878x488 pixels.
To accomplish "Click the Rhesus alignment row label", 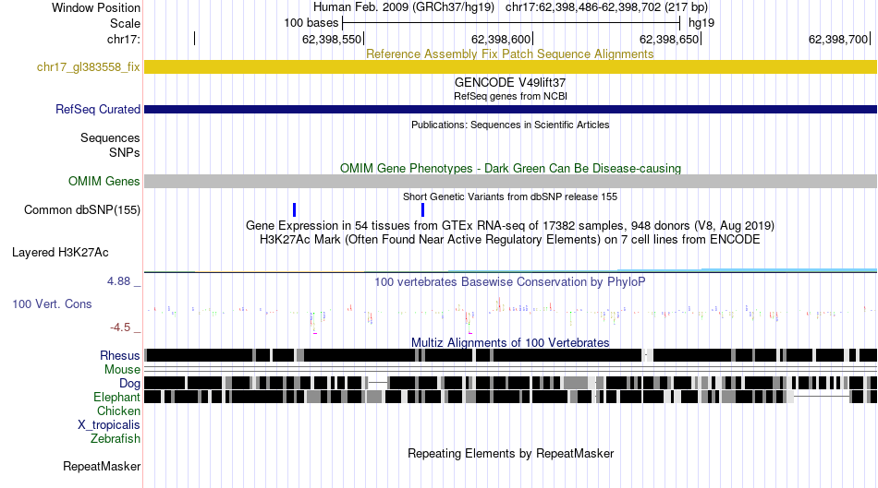I will pyautogui.click(x=119, y=355).
